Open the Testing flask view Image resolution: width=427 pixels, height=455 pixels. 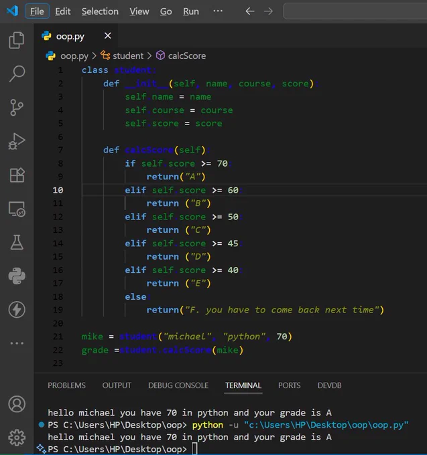(17, 242)
